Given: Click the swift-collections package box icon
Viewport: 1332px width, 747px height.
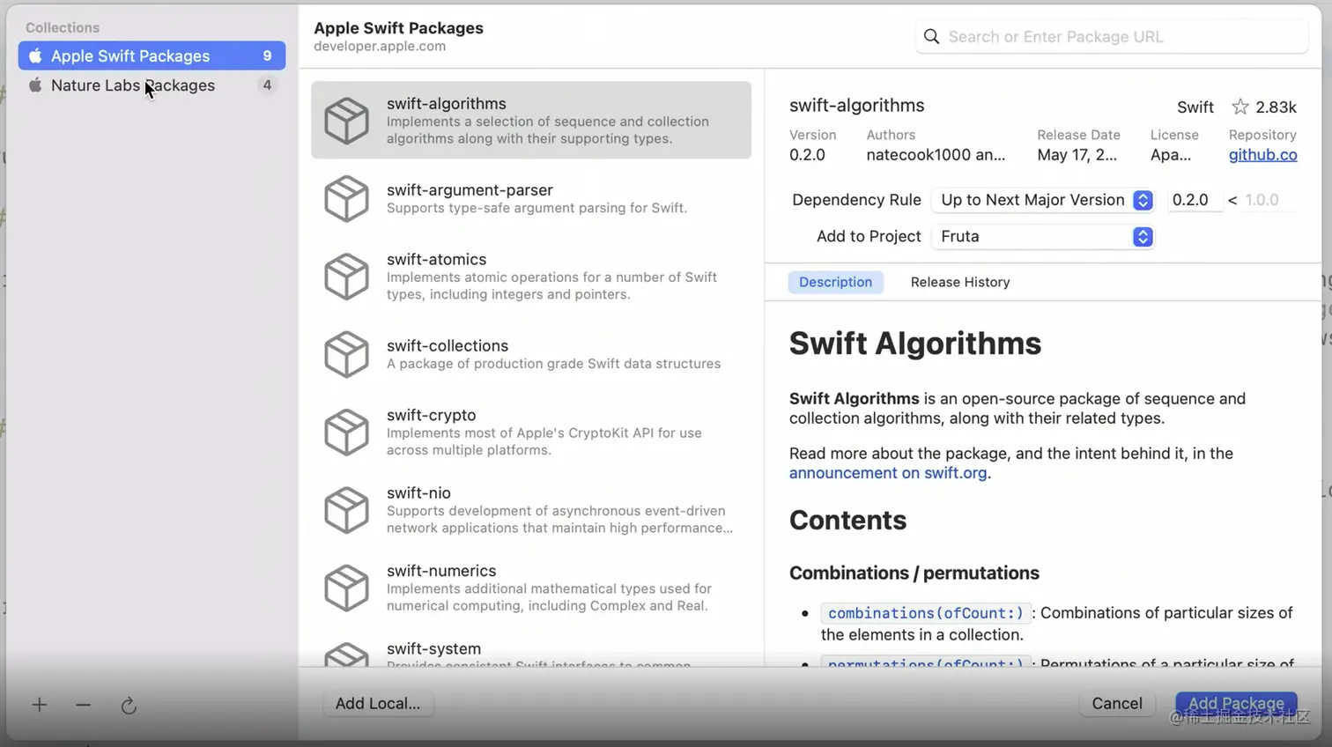Looking at the screenshot, I should tap(346, 354).
